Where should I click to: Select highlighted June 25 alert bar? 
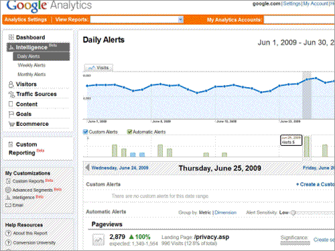tap(307, 147)
